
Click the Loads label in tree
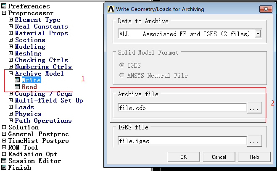(x=24, y=107)
